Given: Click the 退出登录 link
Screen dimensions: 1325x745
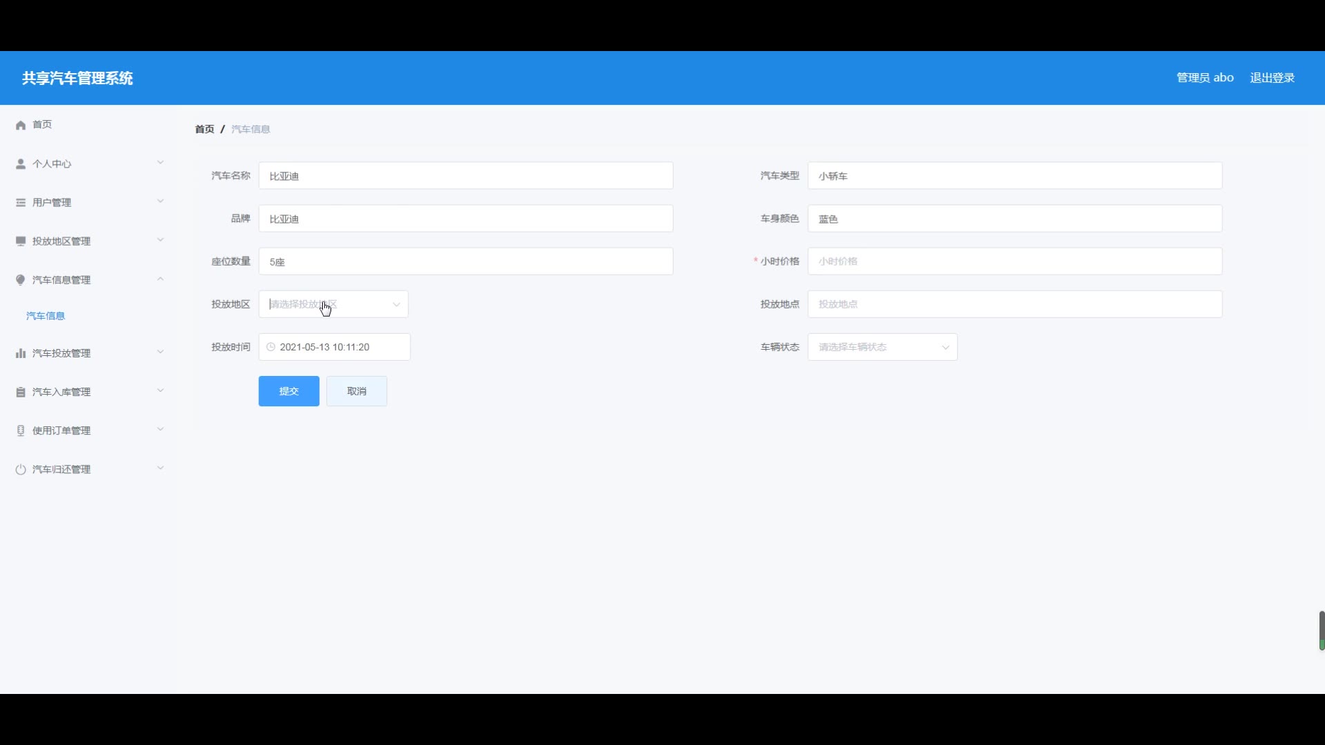Looking at the screenshot, I should tap(1272, 78).
